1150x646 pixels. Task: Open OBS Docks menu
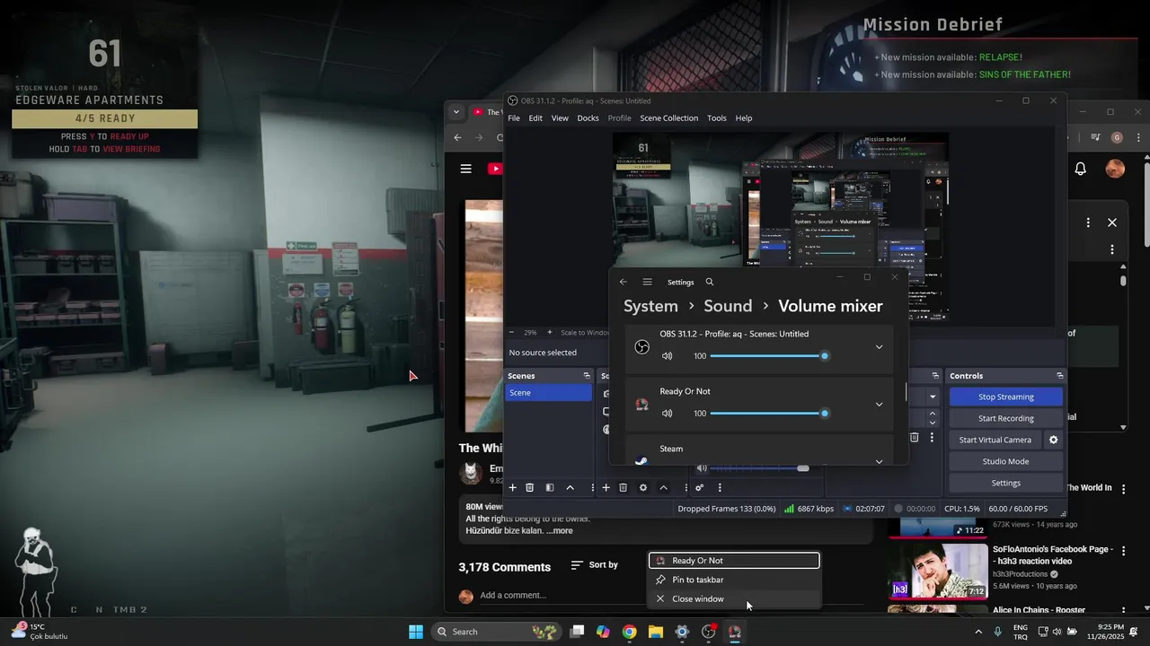pos(588,118)
